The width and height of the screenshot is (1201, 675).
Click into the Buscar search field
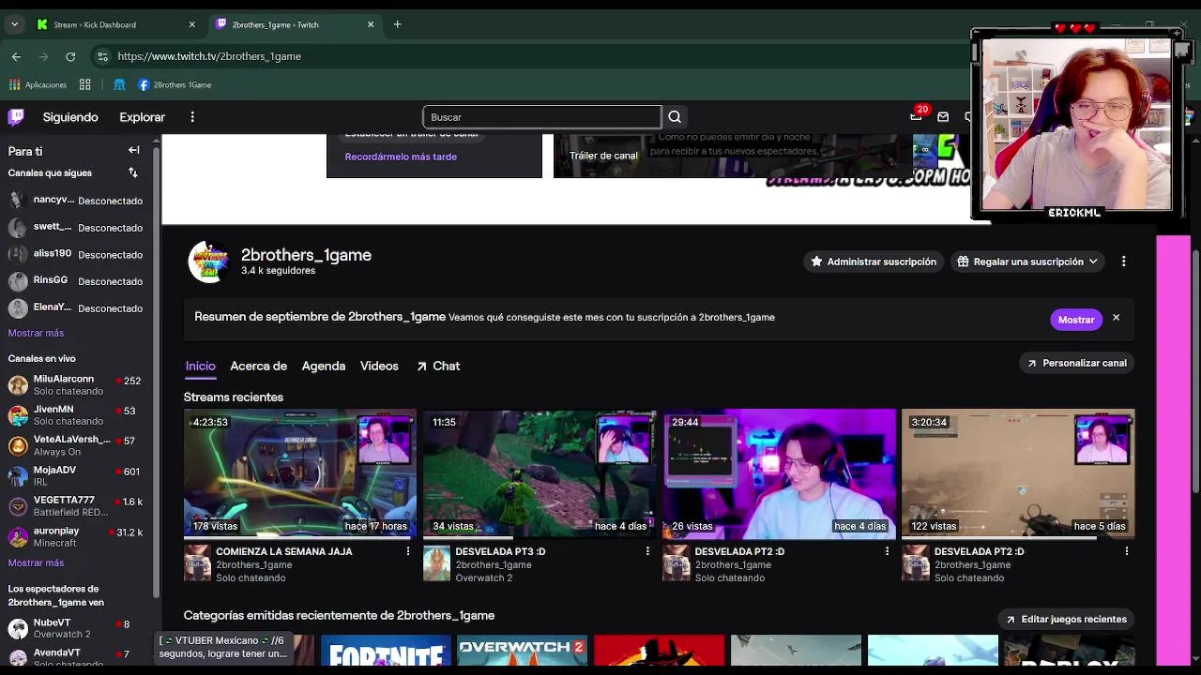click(x=542, y=117)
